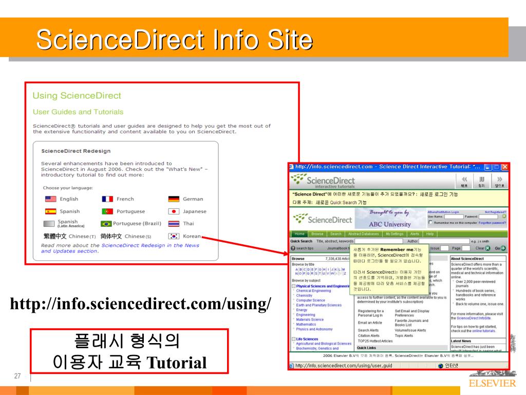The image size is (526, 395).
Task: Click the User Name input field
Action: click(x=454, y=217)
